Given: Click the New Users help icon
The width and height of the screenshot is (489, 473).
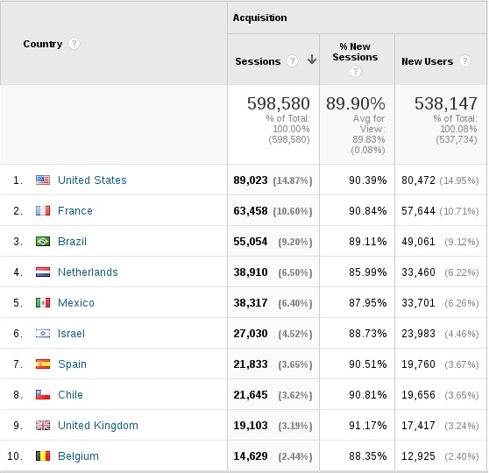Looking at the screenshot, I should [464, 60].
